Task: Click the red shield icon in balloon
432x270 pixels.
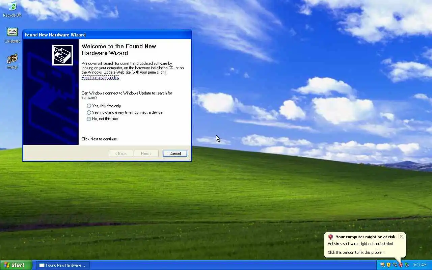Action: [331, 237]
